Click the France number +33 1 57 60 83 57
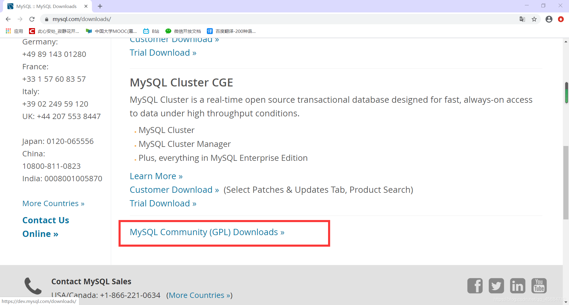This screenshot has width=569, height=305. coord(54,79)
